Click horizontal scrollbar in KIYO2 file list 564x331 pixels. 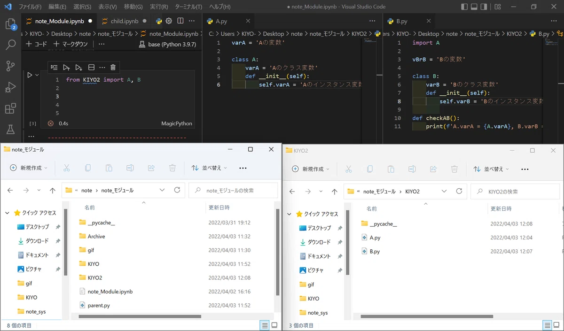[x=426, y=317]
